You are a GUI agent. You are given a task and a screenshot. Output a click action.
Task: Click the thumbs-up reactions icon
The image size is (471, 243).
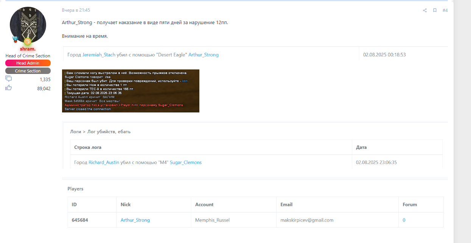(9, 88)
